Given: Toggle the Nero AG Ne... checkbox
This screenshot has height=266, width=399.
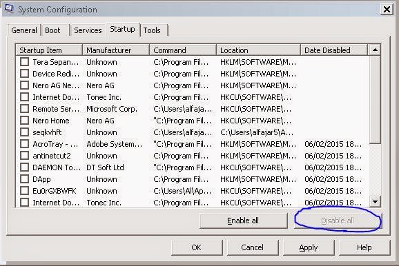Looking at the screenshot, I should [24, 85].
